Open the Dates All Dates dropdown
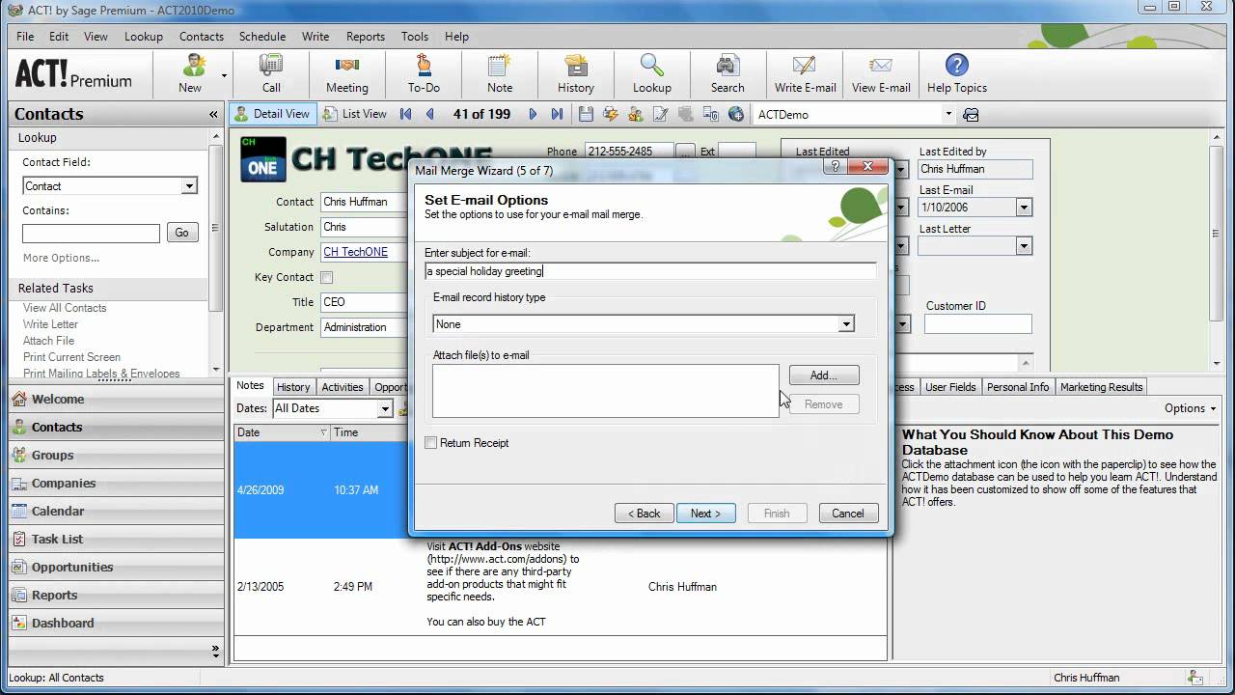The height and width of the screenshot is (695, 1235). tap(384, 408)
